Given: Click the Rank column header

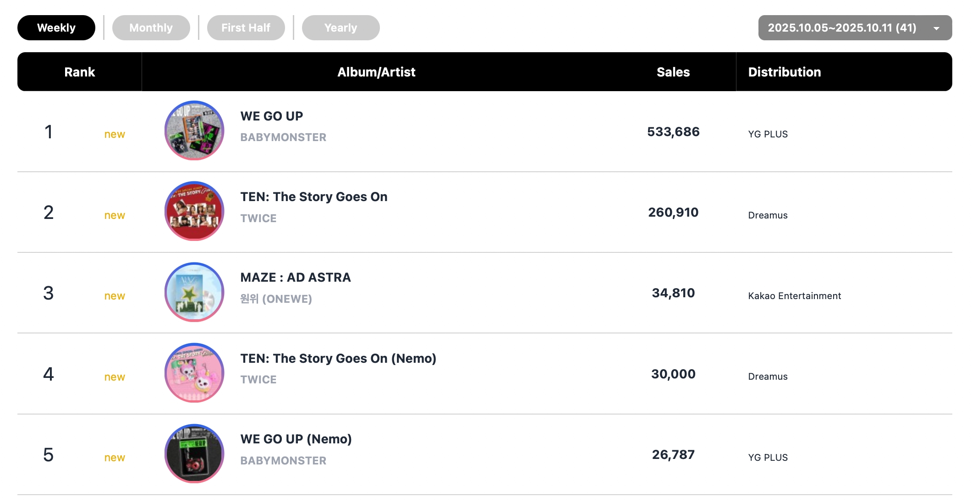Looking at the screenshot, I should tap(79, 72).
